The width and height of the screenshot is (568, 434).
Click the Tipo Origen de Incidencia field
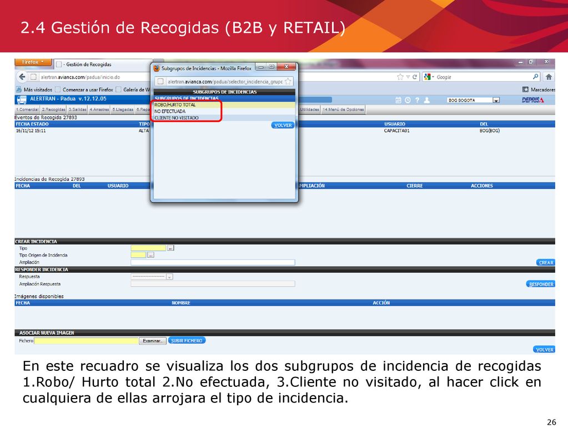coord(138,255)
